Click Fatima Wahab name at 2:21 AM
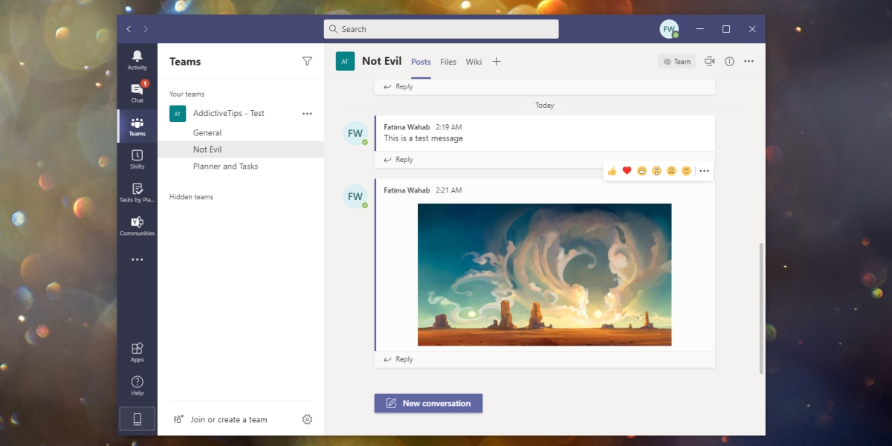 point(407,190)
